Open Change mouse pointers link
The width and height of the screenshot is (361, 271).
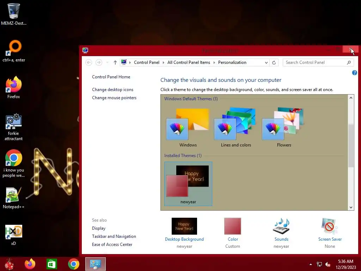click(114, 98)
